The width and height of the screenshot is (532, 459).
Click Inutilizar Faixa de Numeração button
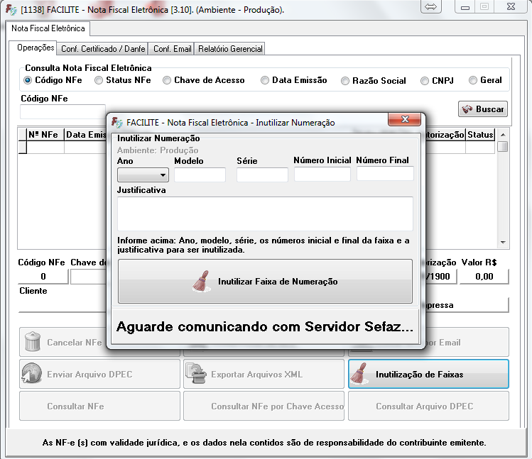tap(265, 282)
